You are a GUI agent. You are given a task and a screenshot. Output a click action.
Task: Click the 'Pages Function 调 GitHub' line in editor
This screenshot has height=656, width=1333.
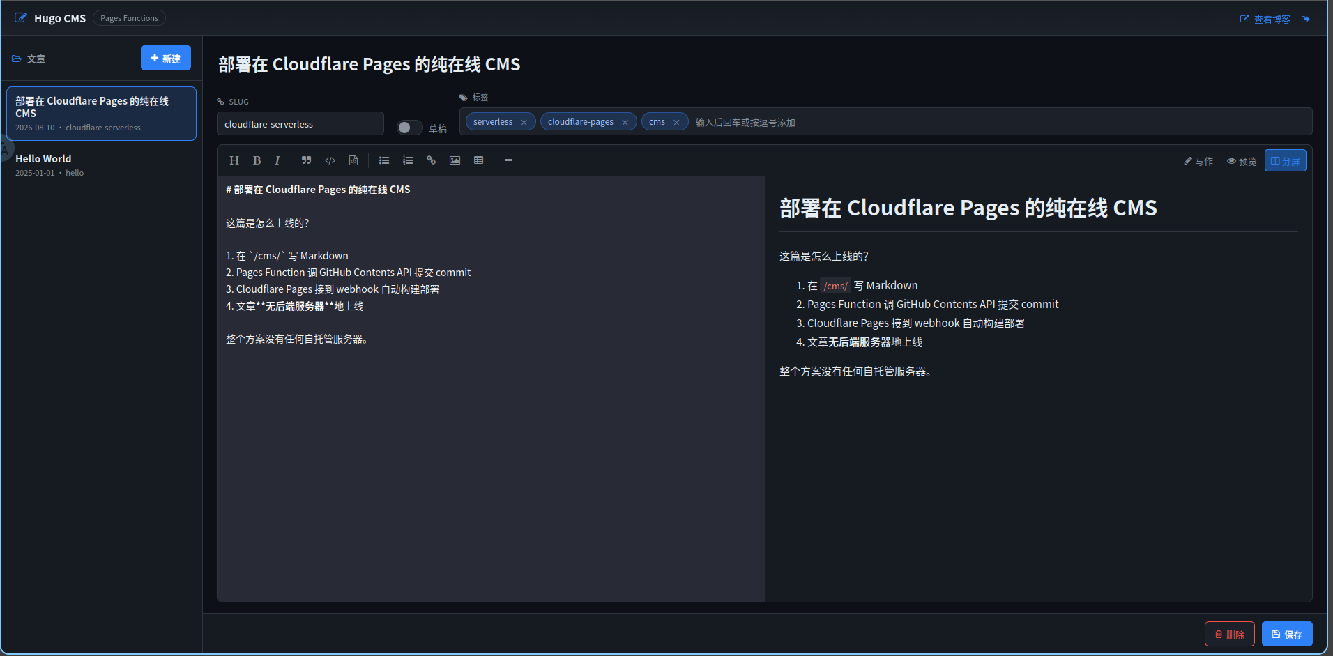coord(348,273)
